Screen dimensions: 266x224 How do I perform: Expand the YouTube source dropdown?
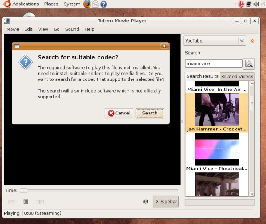click(x=215, y=41)
